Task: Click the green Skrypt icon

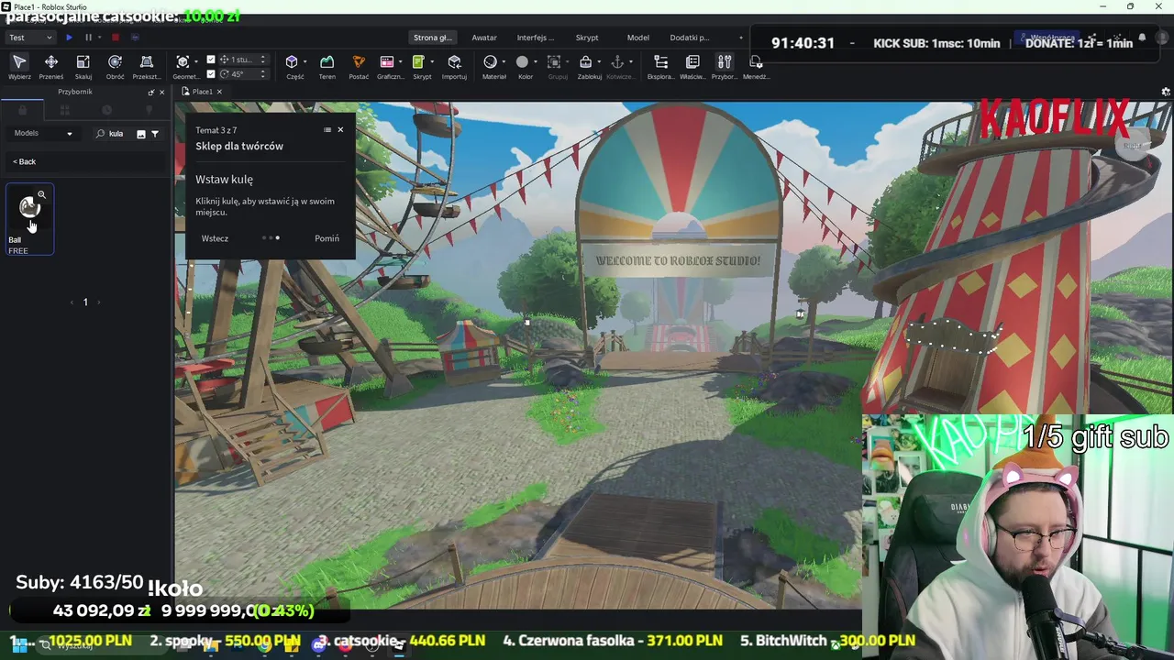Action: tap(418, 62)
